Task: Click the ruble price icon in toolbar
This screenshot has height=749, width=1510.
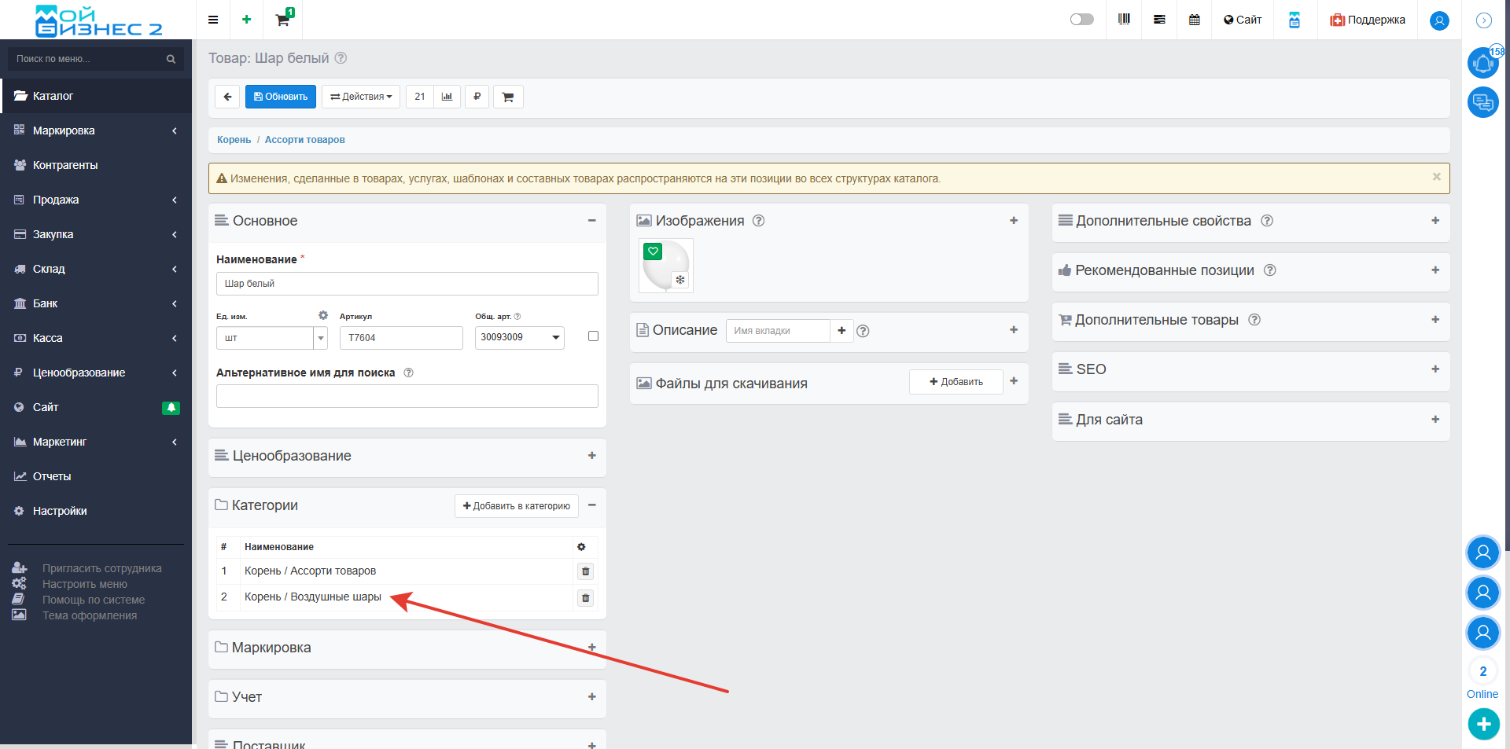Action: click(477, 97)
